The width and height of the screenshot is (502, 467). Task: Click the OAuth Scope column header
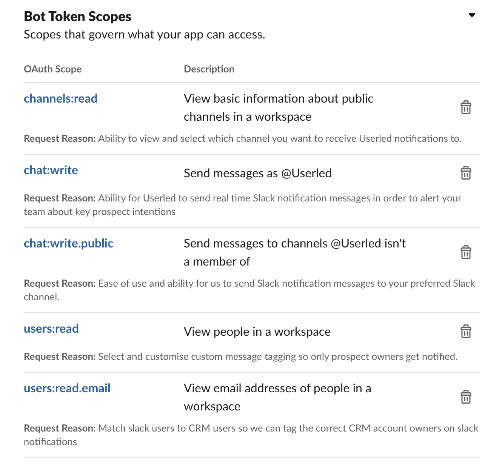tap(52, 69)
